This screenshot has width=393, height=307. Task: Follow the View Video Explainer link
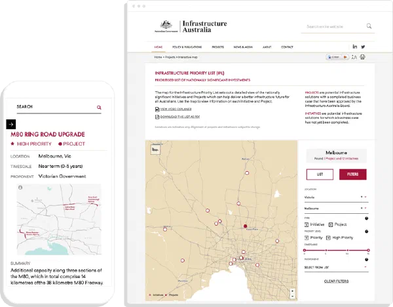176,109
